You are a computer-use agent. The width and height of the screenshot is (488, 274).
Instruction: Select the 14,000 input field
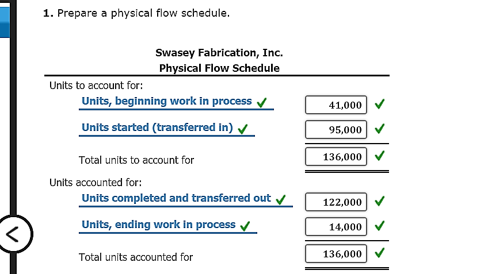point(336,227)
